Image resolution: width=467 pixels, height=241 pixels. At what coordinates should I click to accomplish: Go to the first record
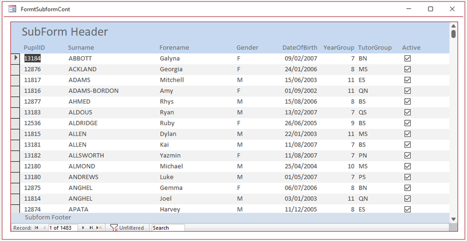36,228
